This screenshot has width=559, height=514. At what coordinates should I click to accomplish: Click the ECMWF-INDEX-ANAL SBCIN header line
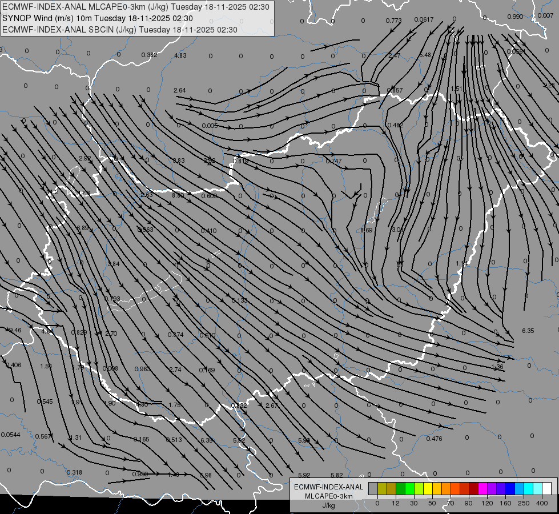pyautogui.click(x=120, y=30)
